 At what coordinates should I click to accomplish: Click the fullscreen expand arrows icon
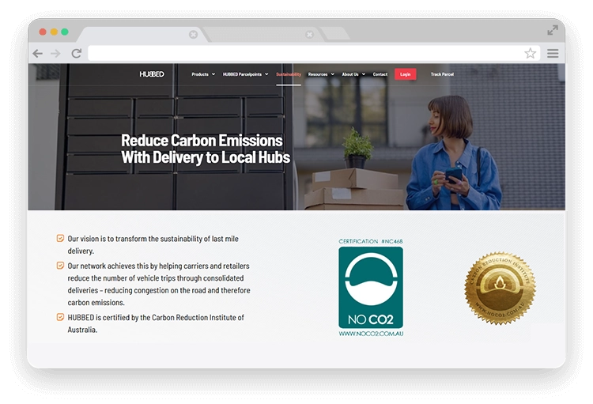pyautogui.click(x=553, y=30)
